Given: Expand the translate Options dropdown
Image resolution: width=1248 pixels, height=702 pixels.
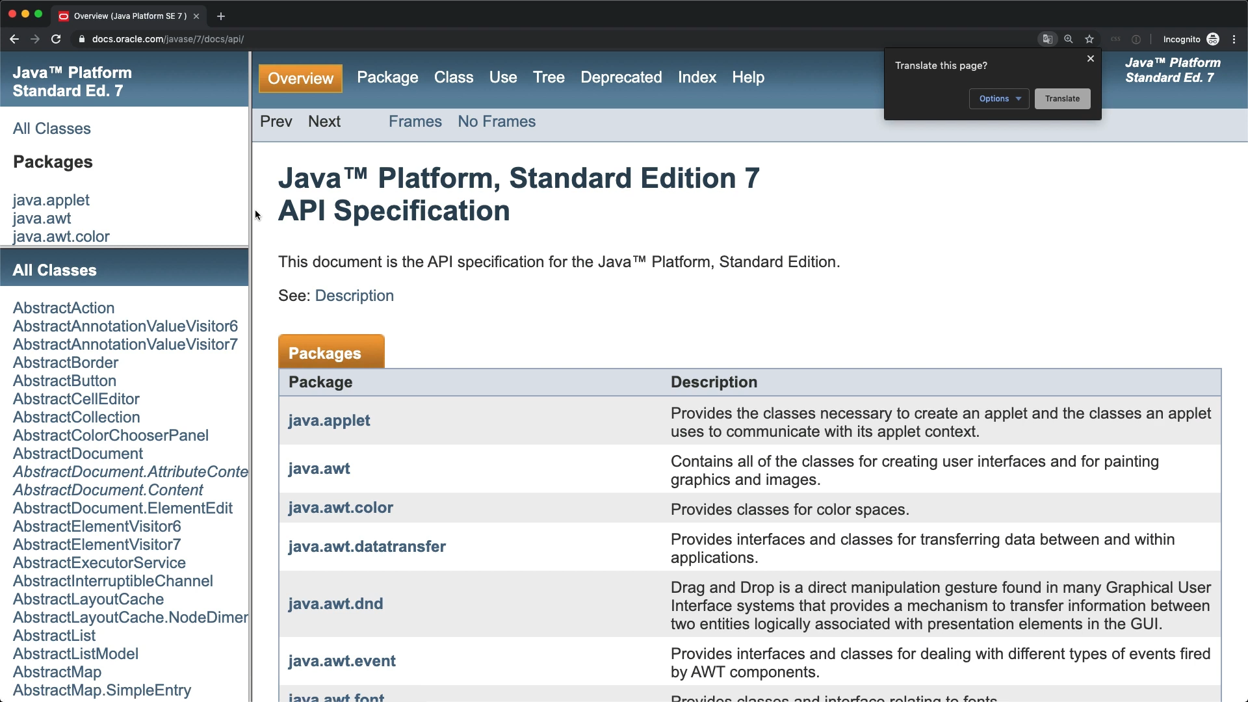Looking at the screenshot, I should 999,99.
